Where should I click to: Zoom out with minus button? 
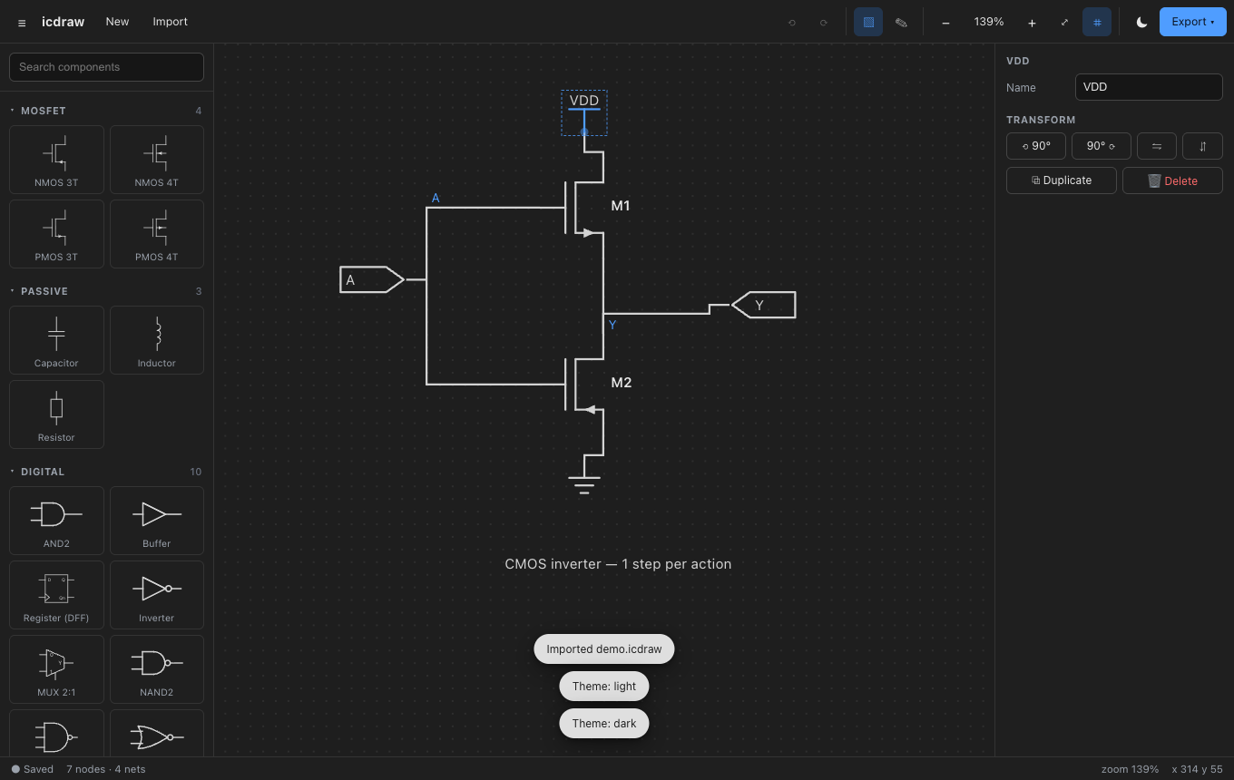tap(945, 22)
